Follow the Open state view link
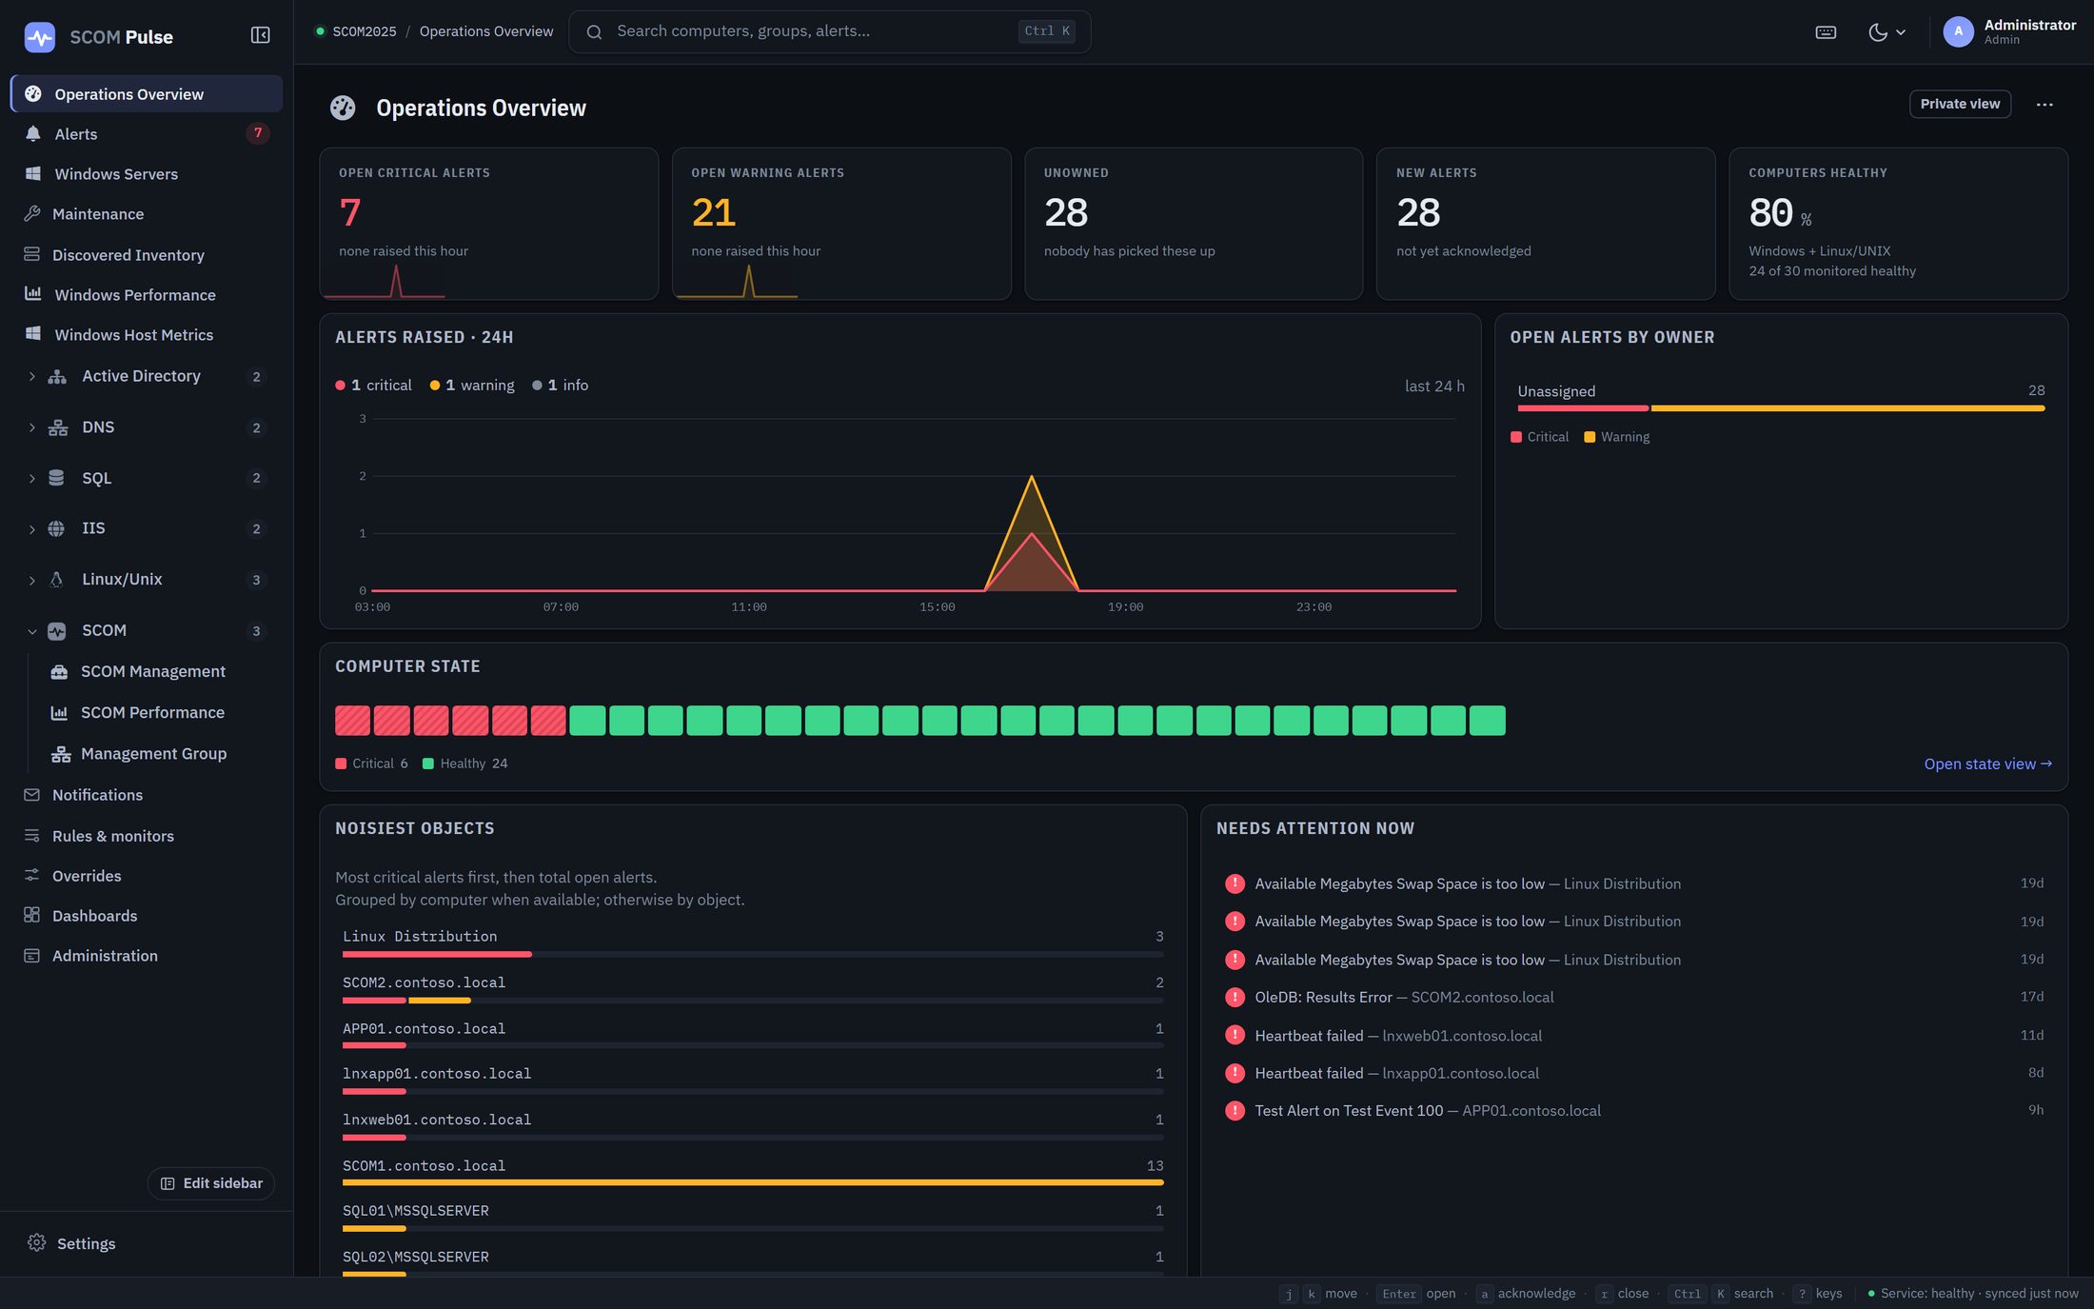Viewport: 2094px width, 1309px height. coord(1987,764)
